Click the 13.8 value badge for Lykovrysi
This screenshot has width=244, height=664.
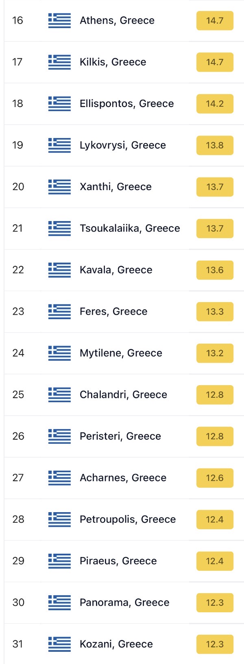(x=215, y=145)
